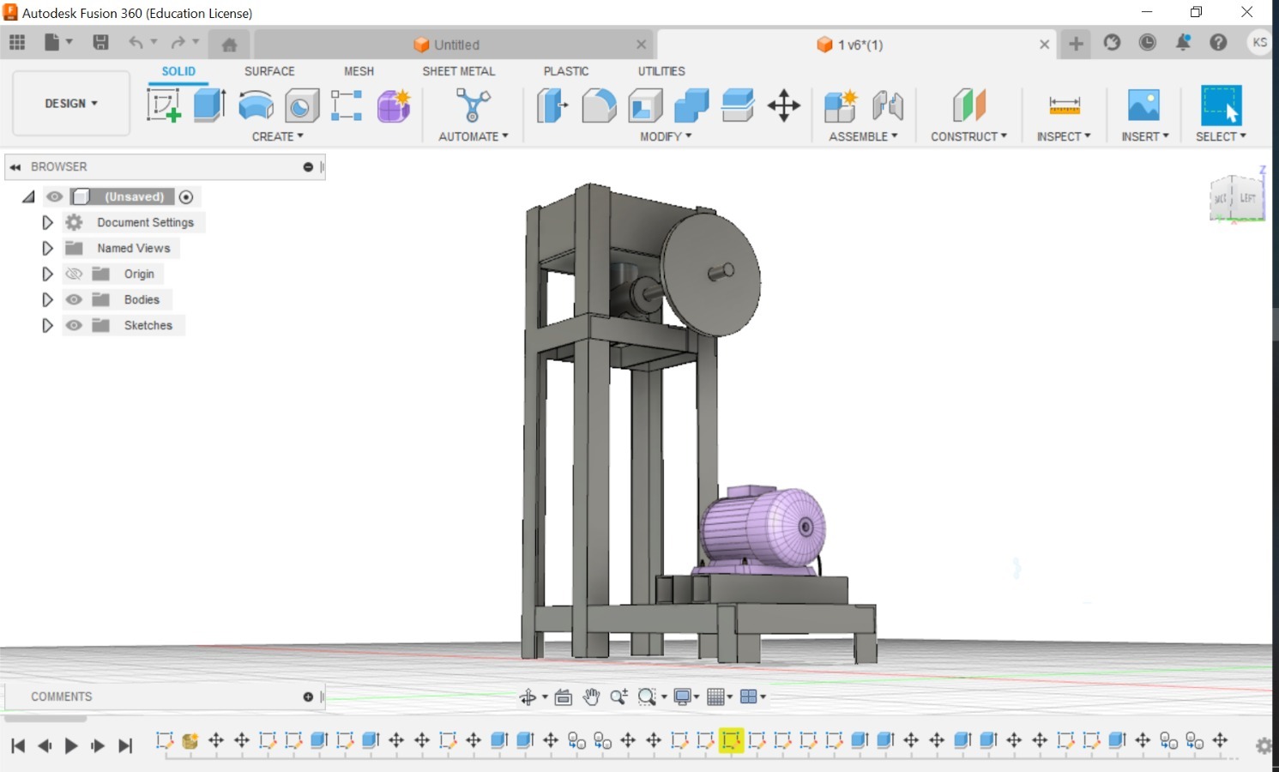The height and width of the screenshot is (772, 1279).
Task: Select the Extrude tool
Action: pyautogui.click(x=209, y=106)
